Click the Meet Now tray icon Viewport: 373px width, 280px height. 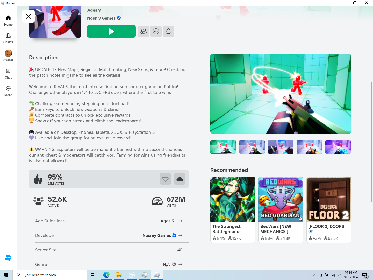[321, 275]
